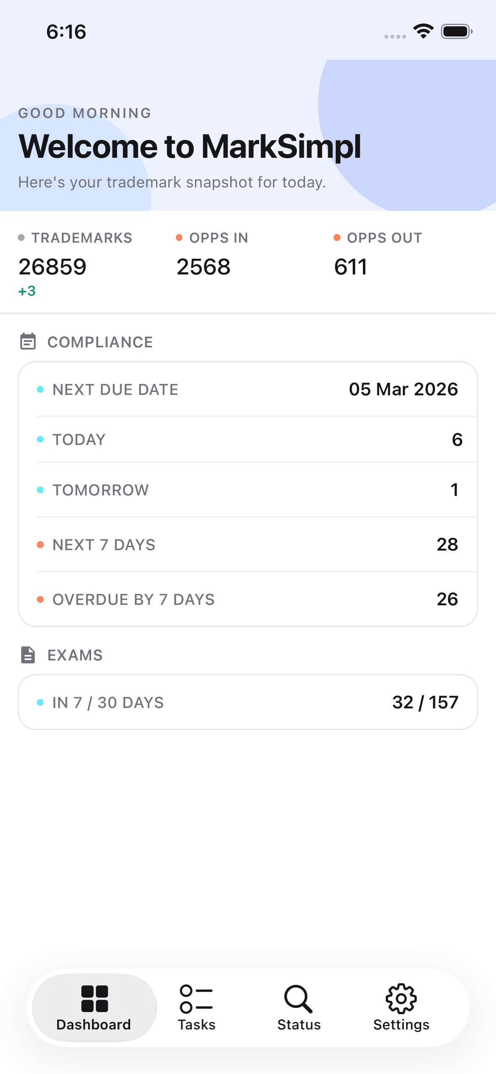This screenshot has height=1074, width=496.
Task: Select the IN 7 / 30 DAYS exams row
Action: coord(248,702)
